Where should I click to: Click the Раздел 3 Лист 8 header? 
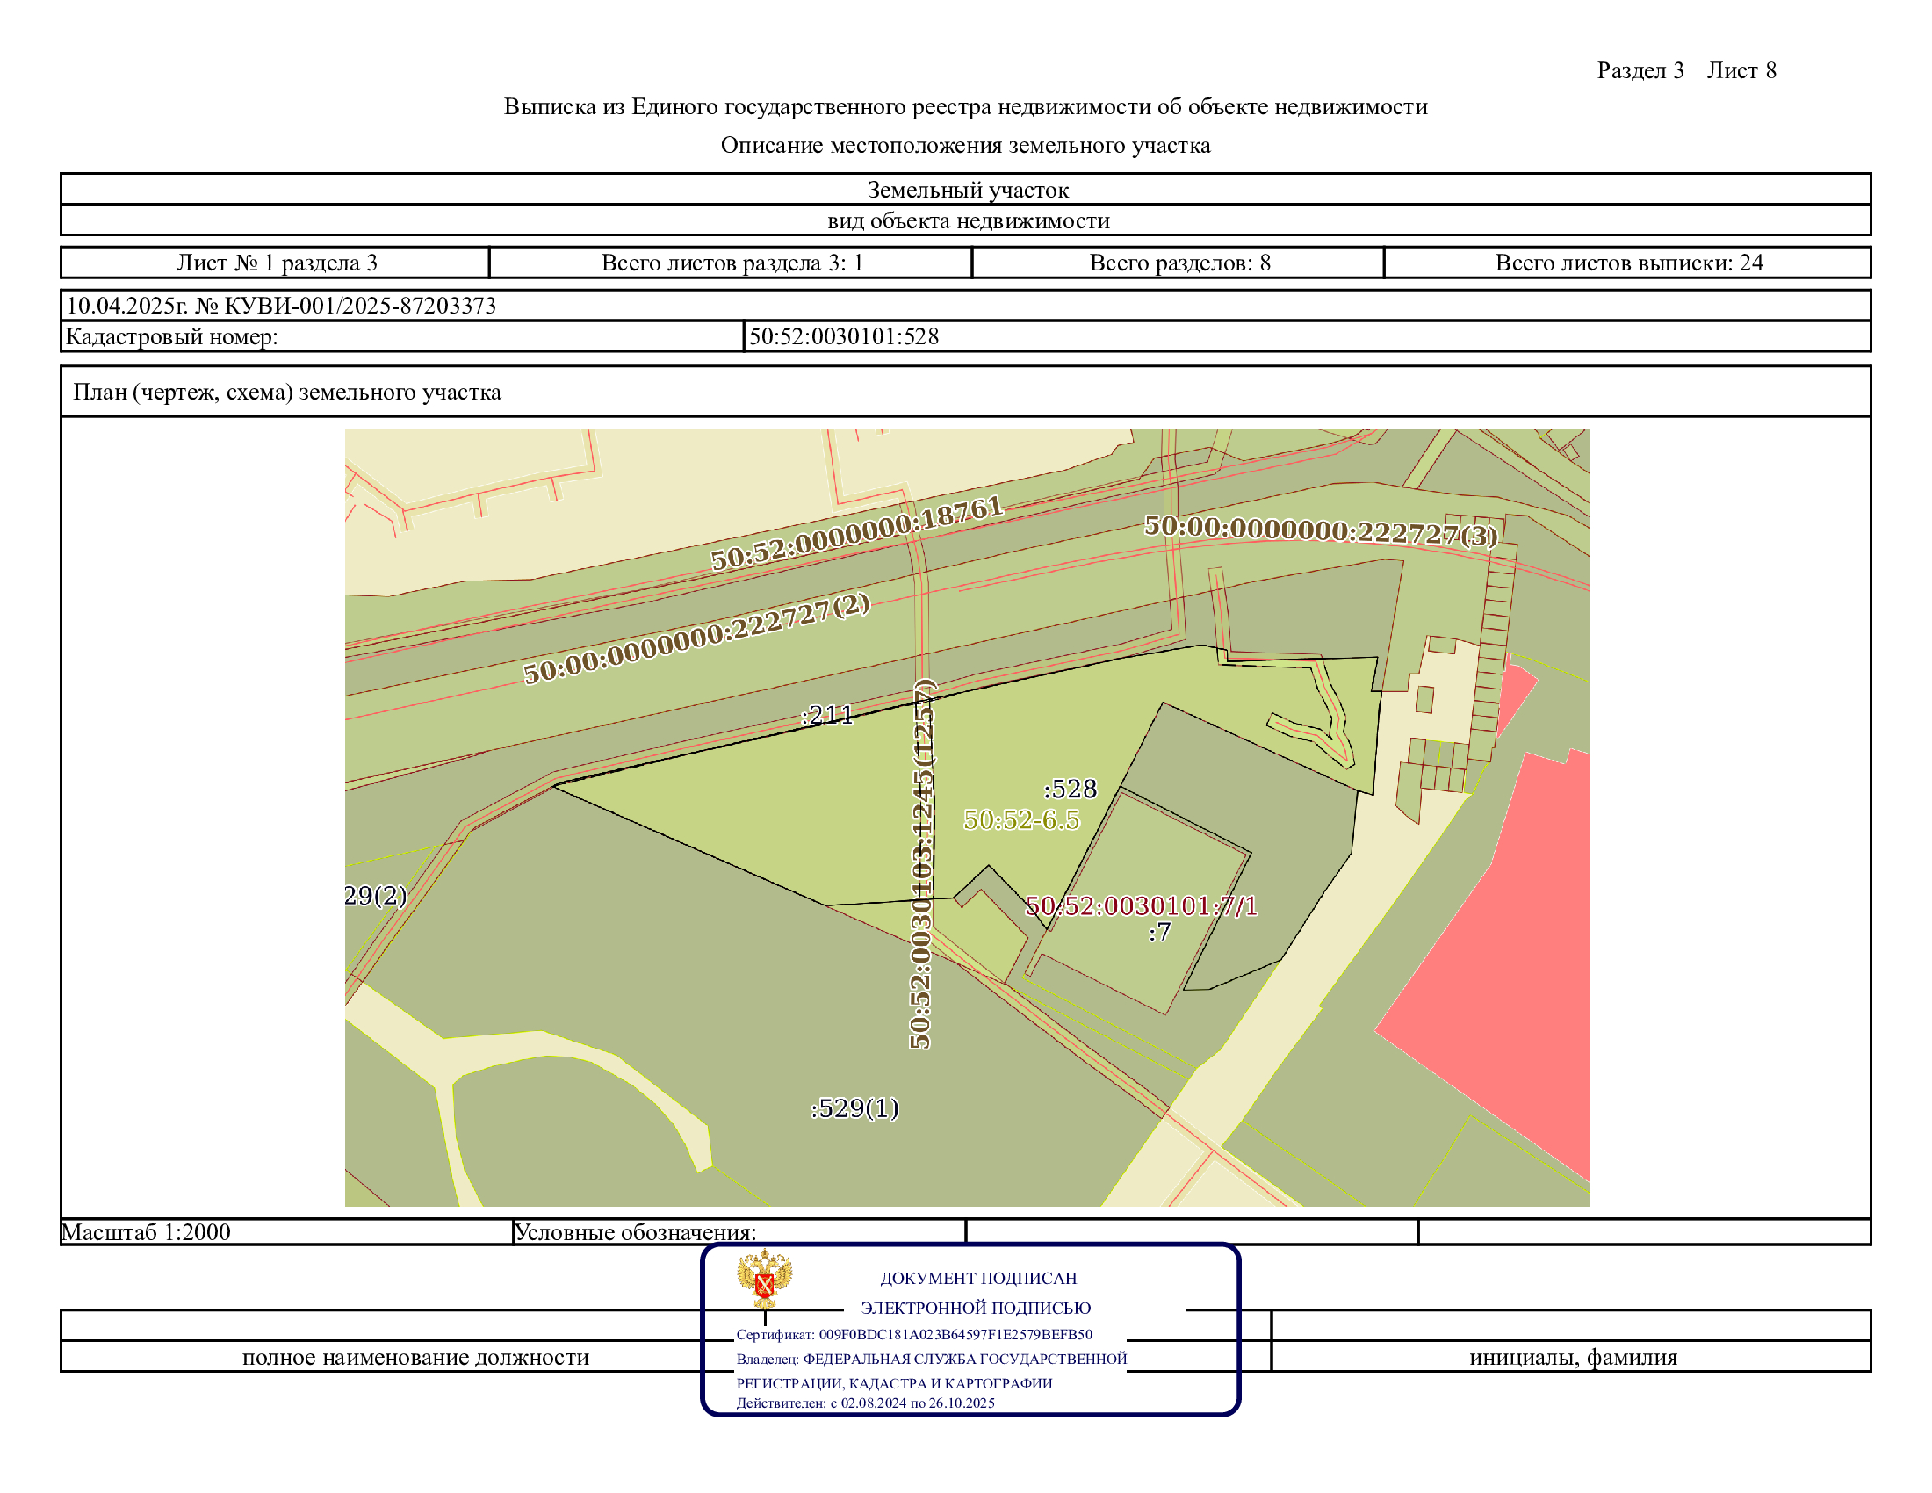tap(1685, 71)
